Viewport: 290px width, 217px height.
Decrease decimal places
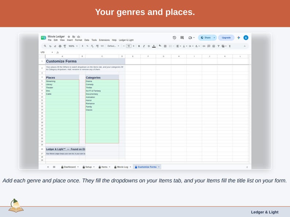tap(92, 46)
